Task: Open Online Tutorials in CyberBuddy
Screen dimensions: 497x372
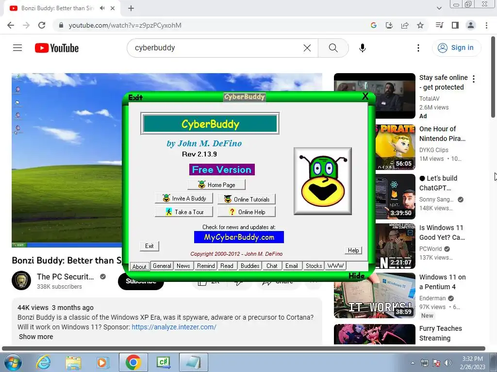Action: 247,199
